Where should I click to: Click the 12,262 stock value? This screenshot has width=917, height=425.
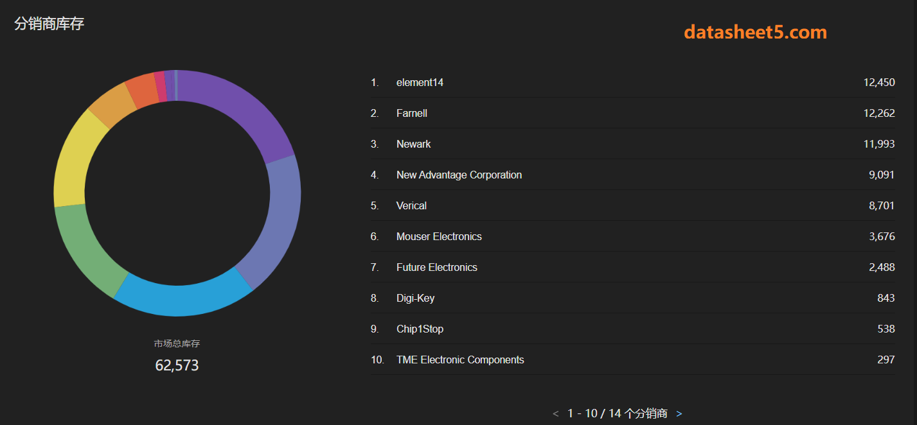pyautogui.click(x=879, y=113)
